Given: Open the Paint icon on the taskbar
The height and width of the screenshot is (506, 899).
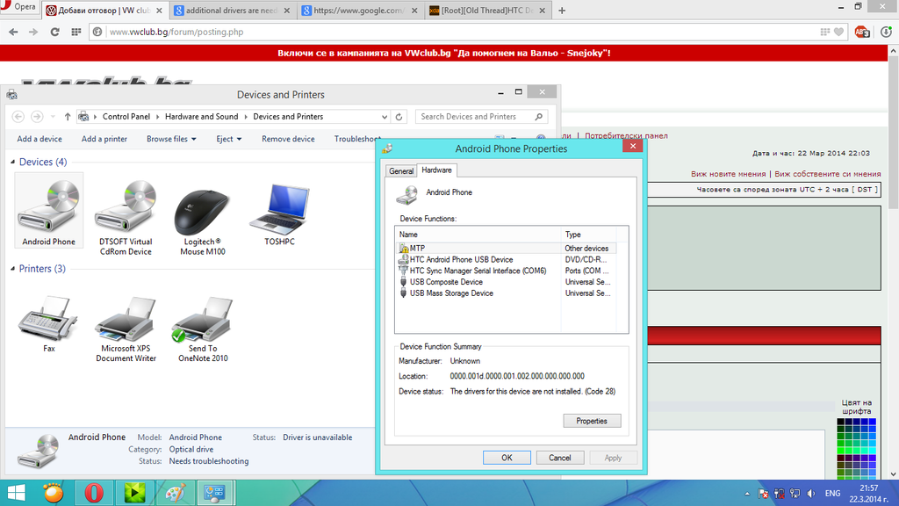Looking at the screenshot, I should [175, 493].
